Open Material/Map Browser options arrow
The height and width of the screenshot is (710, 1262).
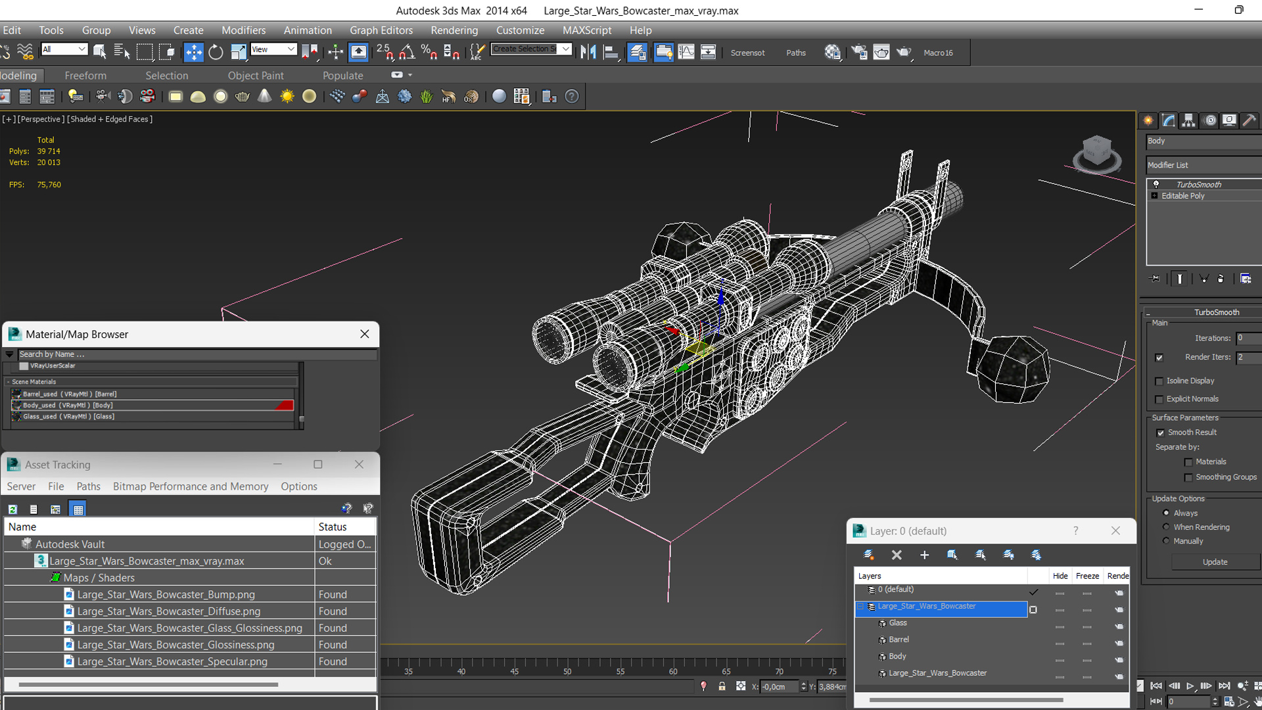click(10, 354)
